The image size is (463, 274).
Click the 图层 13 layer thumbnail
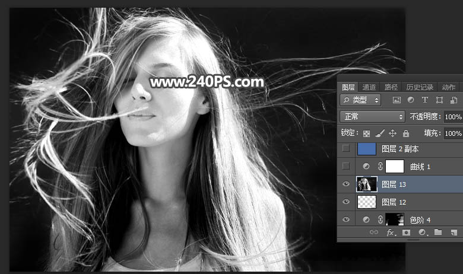(x=367, y=184)
